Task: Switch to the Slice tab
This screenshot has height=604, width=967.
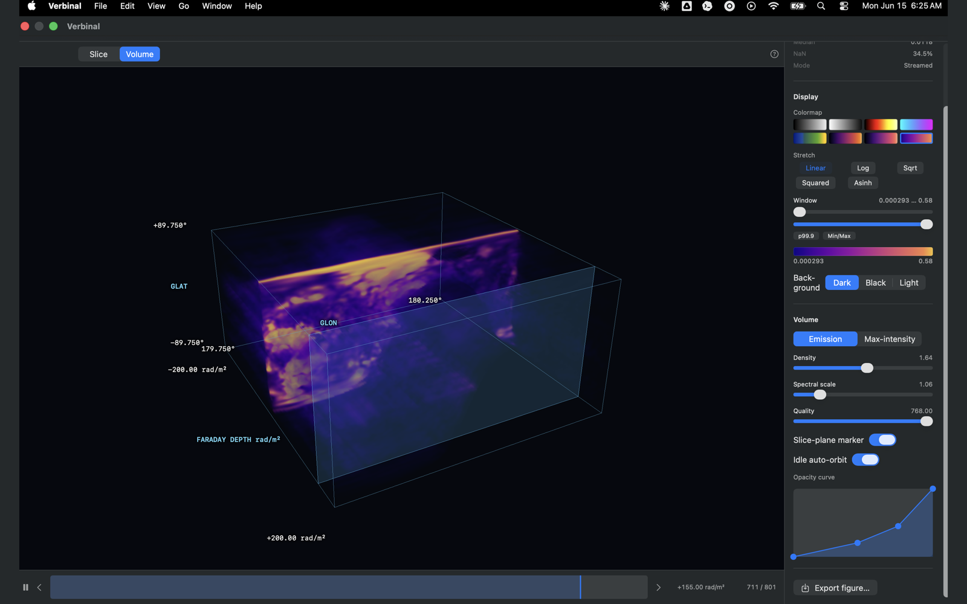Action: click(x=99, y=54)
